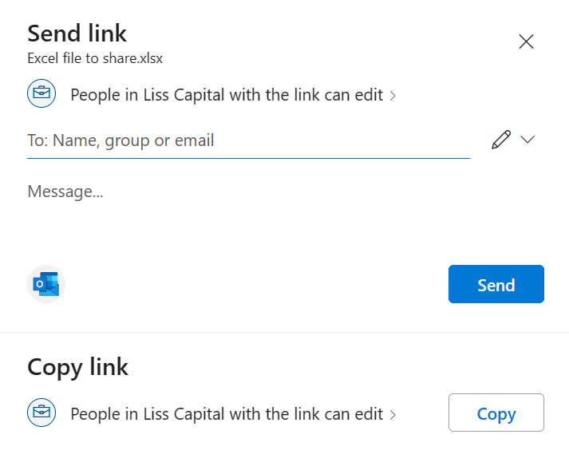This screenshot has width=569, height=458.
Task: Compose in Outlook using the envelope icon
Action: 46,284
